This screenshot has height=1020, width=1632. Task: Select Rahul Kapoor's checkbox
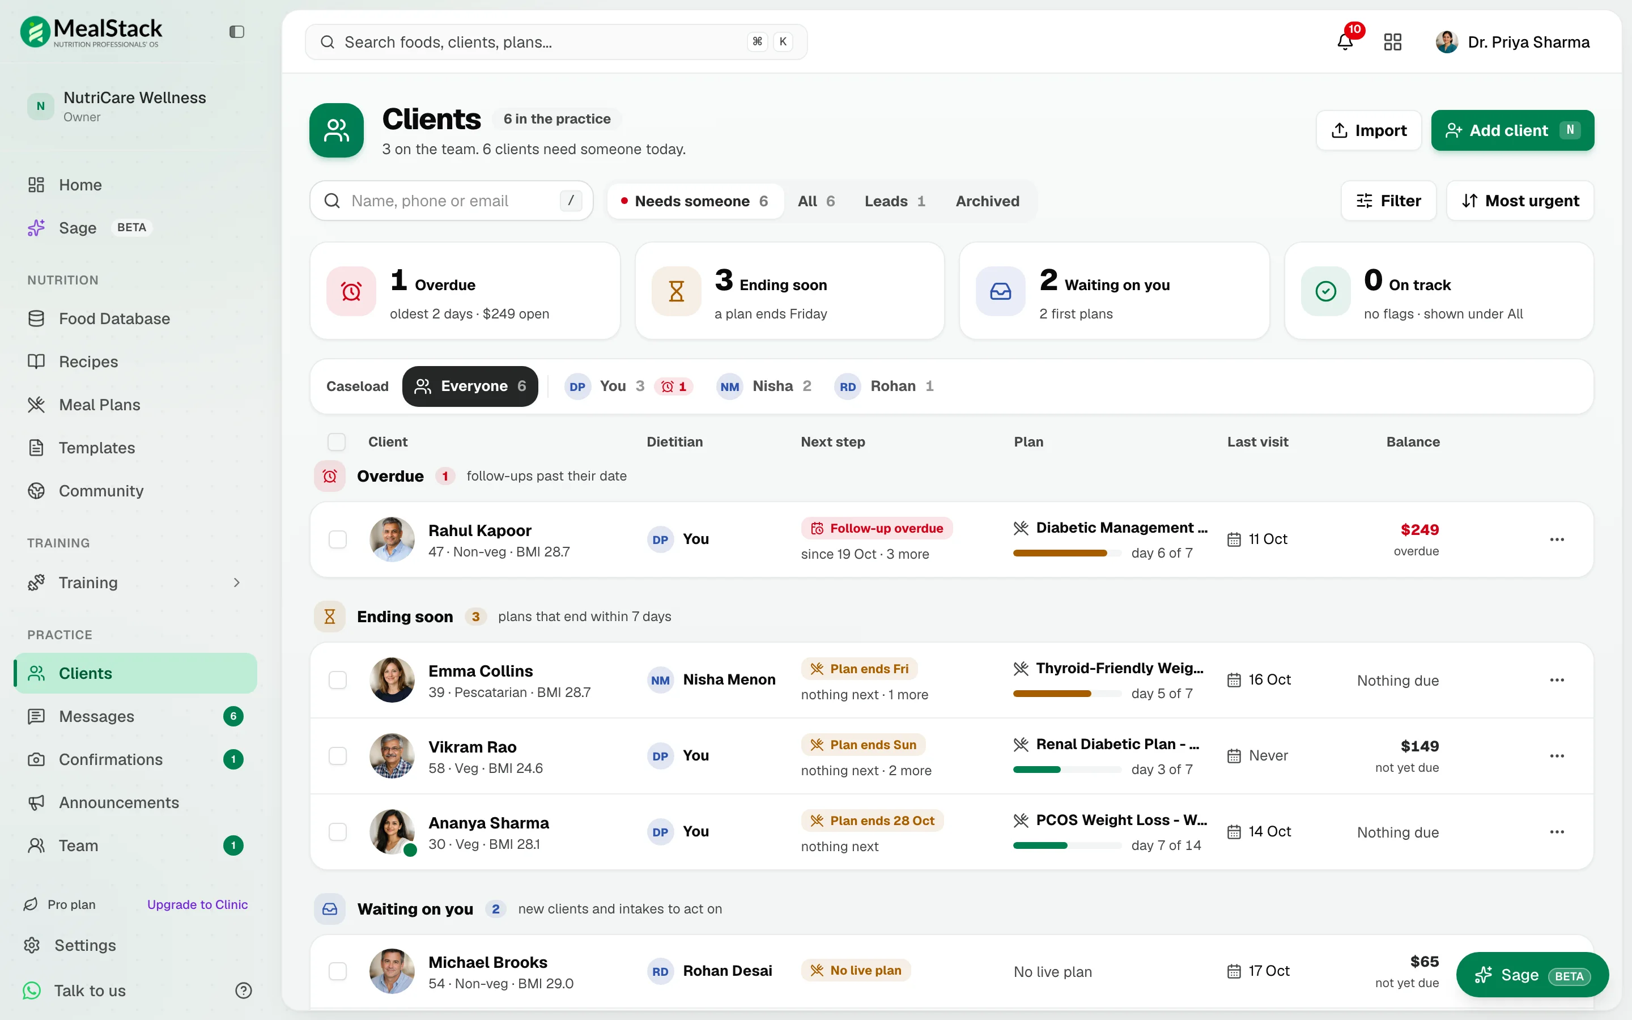[x=337, y=539]
